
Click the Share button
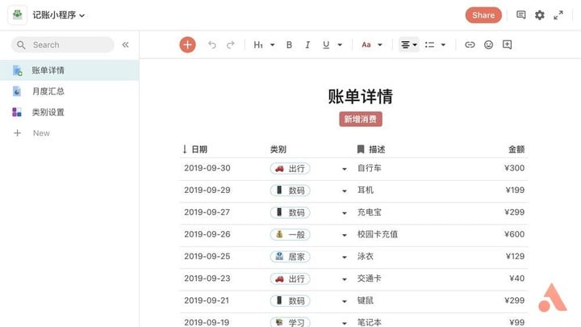pos(483,15)
